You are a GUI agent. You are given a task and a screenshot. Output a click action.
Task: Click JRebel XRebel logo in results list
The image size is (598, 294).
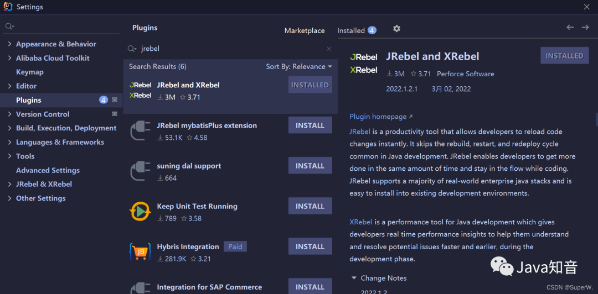pyautogui.click(x=140, y=90)
